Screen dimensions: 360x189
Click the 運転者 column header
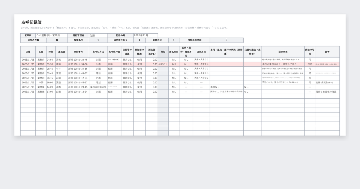click(x=61, y=52)
